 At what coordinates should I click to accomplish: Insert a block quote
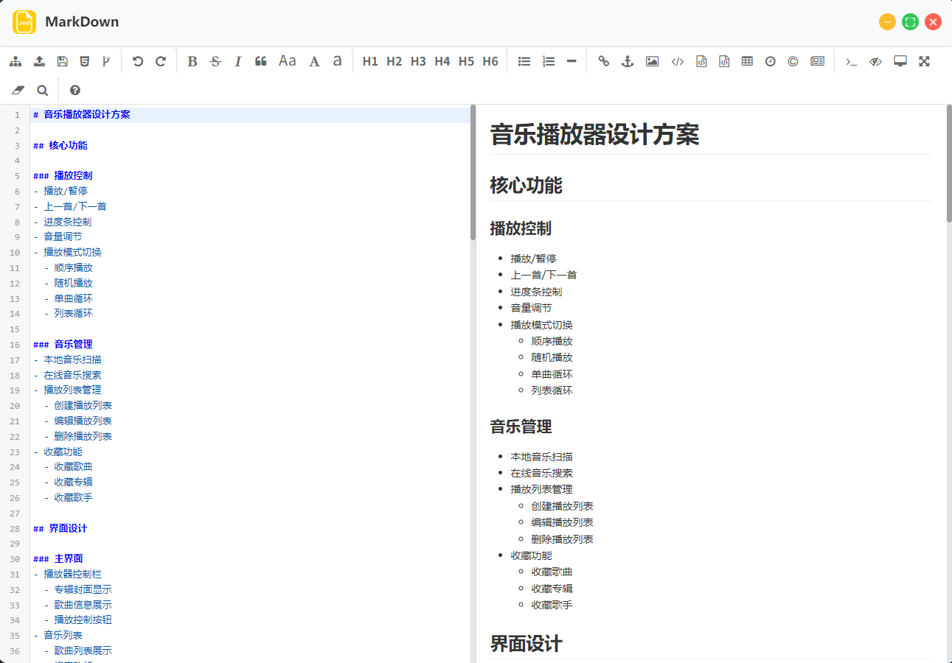click(x=260, y=62)
